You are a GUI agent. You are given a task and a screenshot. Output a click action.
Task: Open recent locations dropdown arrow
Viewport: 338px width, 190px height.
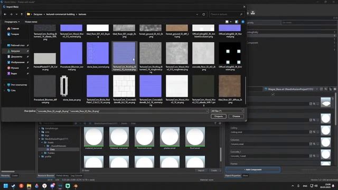(x=16, y=14)
